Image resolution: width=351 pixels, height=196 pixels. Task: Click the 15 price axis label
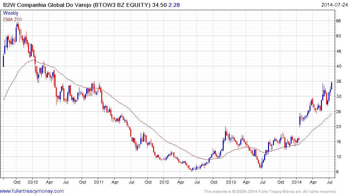tap(339, 141)
